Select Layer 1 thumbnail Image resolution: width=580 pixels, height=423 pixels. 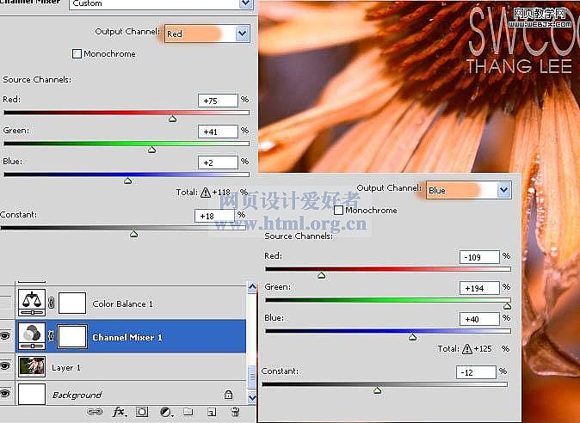tap(32, 366)
